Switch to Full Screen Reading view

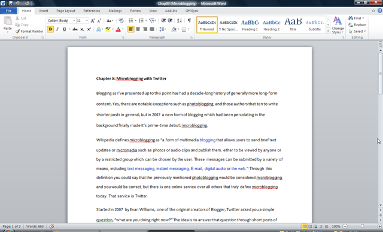pyautogui.click(x=310, y=227)
